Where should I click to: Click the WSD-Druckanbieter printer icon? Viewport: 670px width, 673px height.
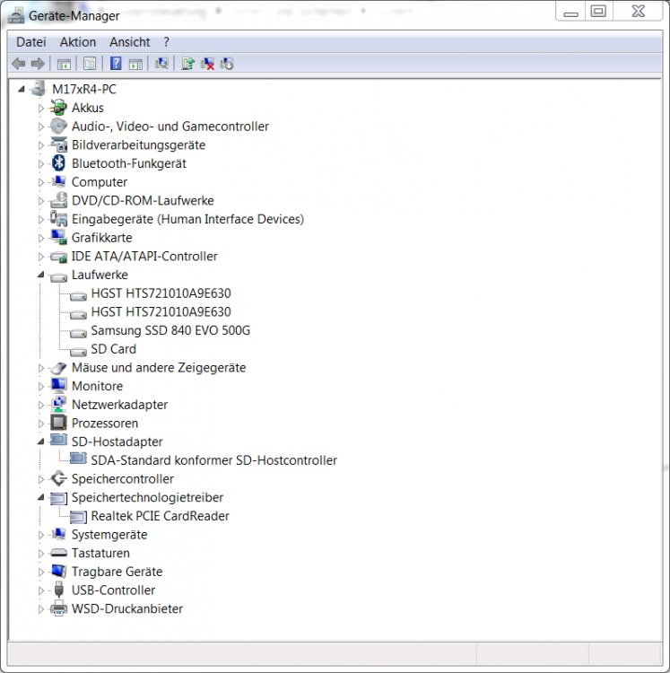59,608
